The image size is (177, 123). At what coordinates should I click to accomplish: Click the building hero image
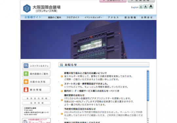pyautogui.click(x=88, y=40)
